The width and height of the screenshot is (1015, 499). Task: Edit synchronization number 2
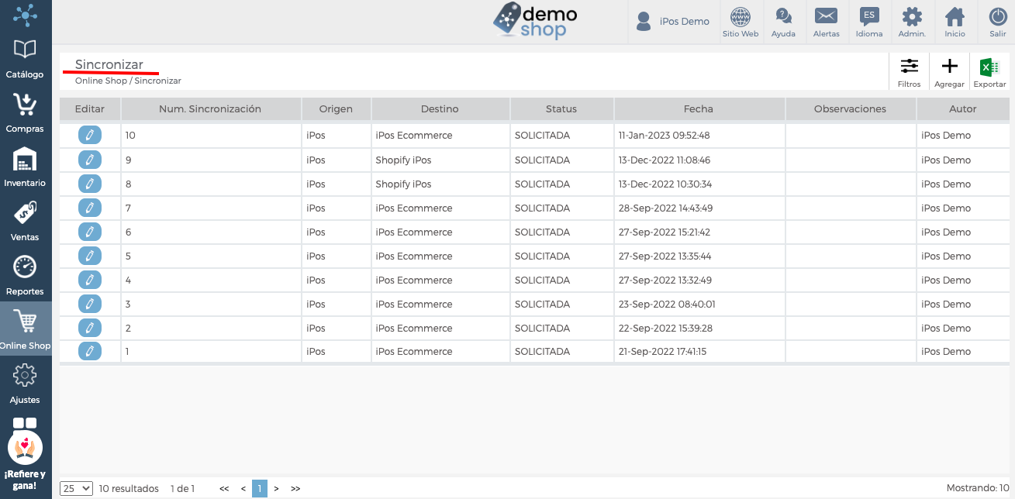click(x=90, y=328)
